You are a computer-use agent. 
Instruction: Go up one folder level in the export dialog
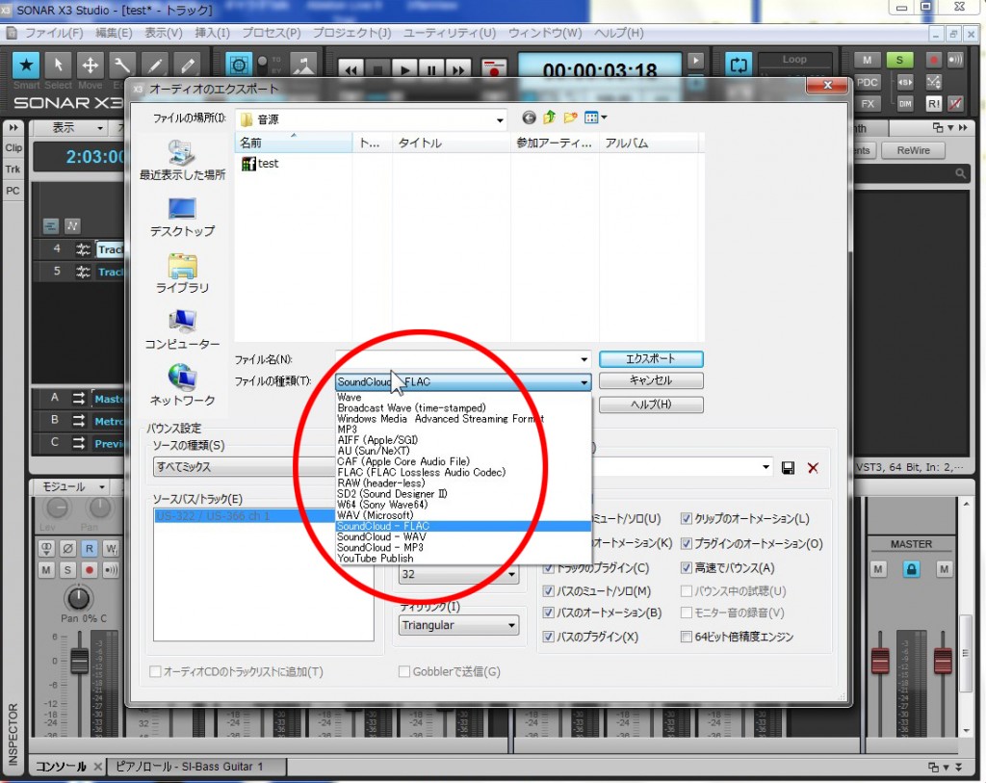pos(550,117)
